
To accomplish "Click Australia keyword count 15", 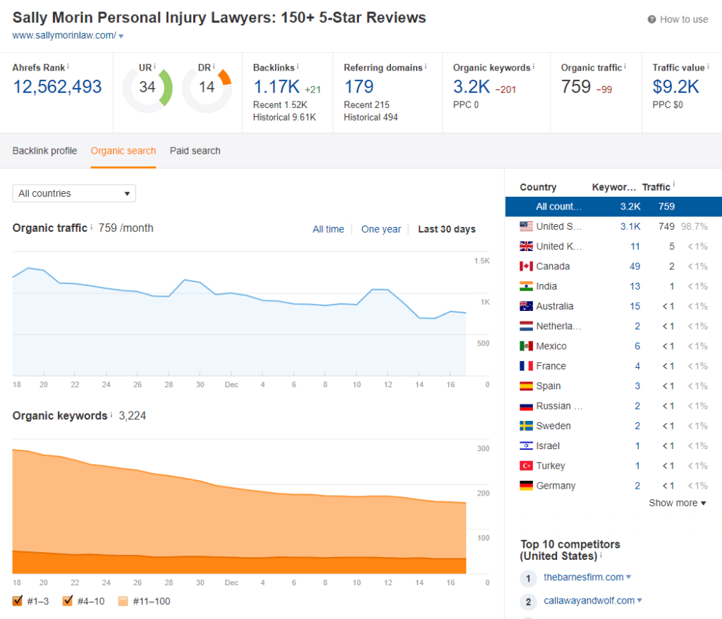I will click(635, 306).
